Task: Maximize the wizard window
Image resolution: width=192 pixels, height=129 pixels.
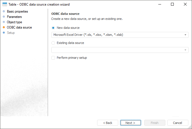Action: [x=172, y=4]
